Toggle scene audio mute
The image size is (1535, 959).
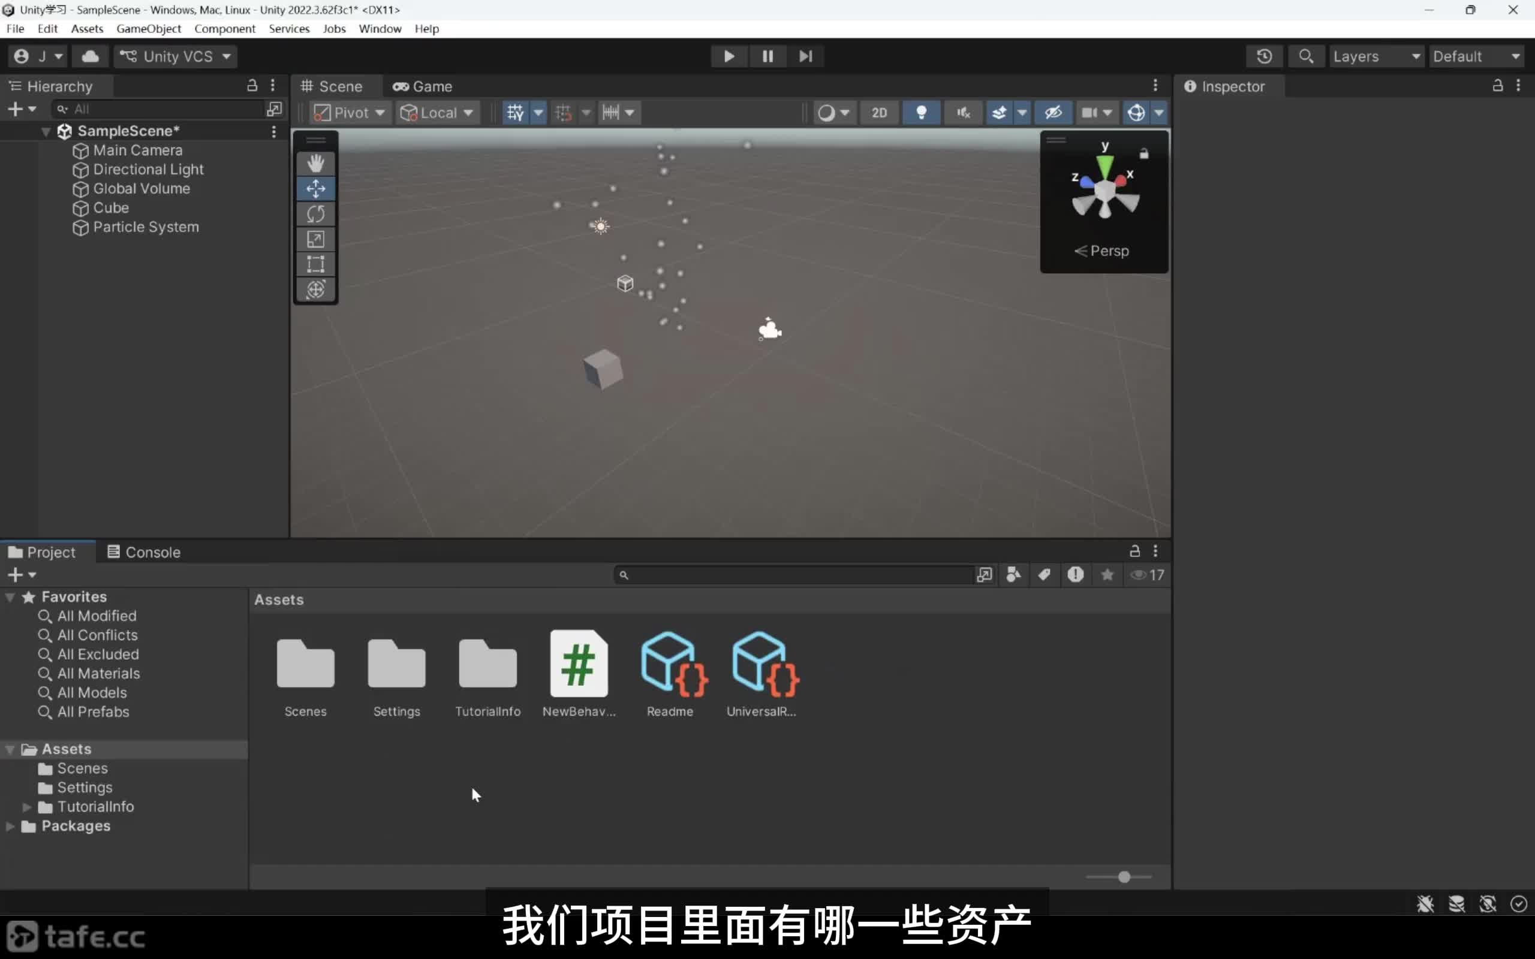point(963,113)
